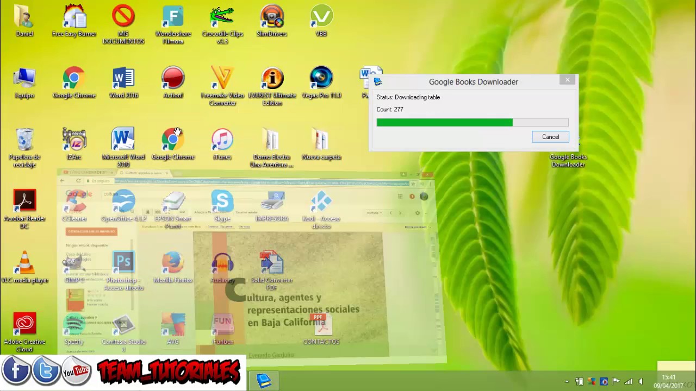The height and width of the screenshot is (391, 696).
Task: Launch OpenOffice 4.1.2 icon
Action: [x=123, y=205]
